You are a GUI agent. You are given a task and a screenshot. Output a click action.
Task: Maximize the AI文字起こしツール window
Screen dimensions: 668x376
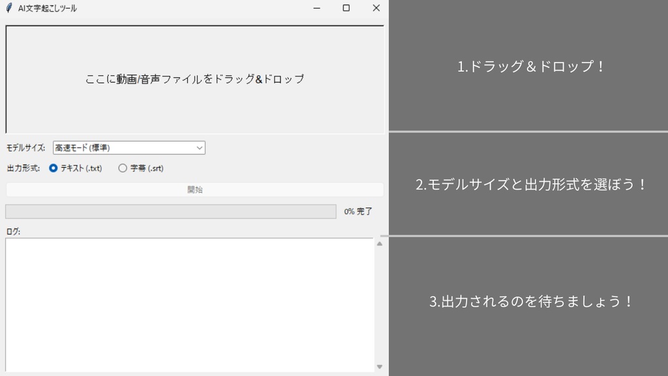[346, 8]
